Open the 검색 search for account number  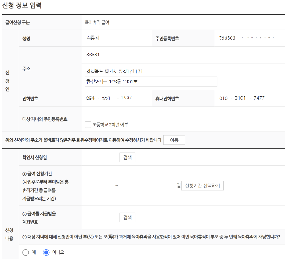(127, 217)
